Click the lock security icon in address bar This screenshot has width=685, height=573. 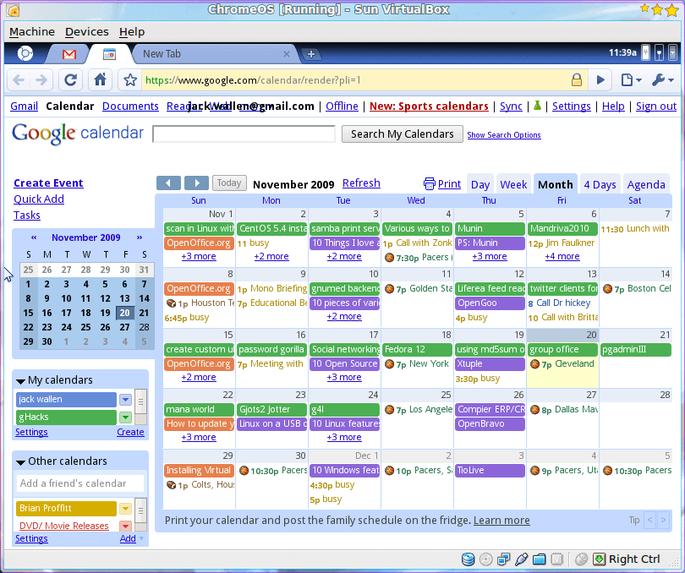click(x=577, y=80)
